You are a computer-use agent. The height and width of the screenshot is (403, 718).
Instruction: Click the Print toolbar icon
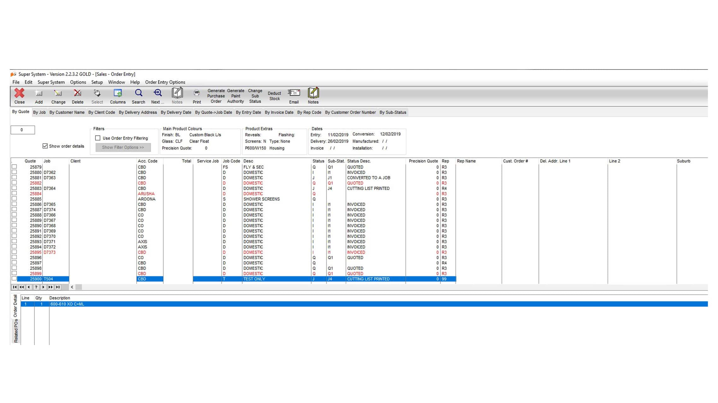click(197, 93)
